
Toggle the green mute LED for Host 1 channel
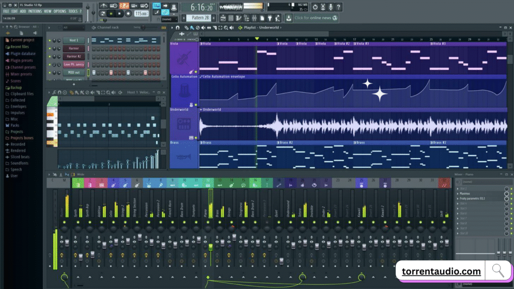coord(50,40)
